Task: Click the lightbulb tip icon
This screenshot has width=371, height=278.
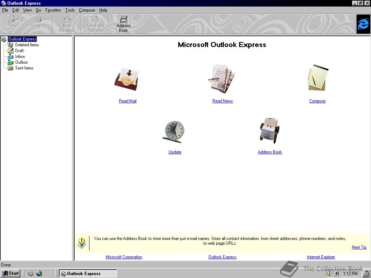Action: point(82,243)
